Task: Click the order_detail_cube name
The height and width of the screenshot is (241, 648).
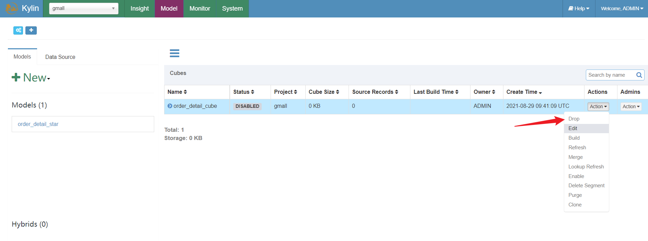Action: [x=195, y=106]
